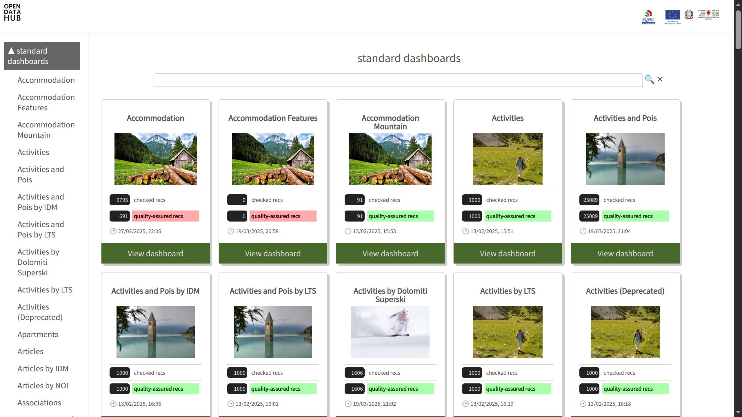View dashboard for Activities and Pois
742x417 pixels.
pyautogui.click(x=625, y=253)
